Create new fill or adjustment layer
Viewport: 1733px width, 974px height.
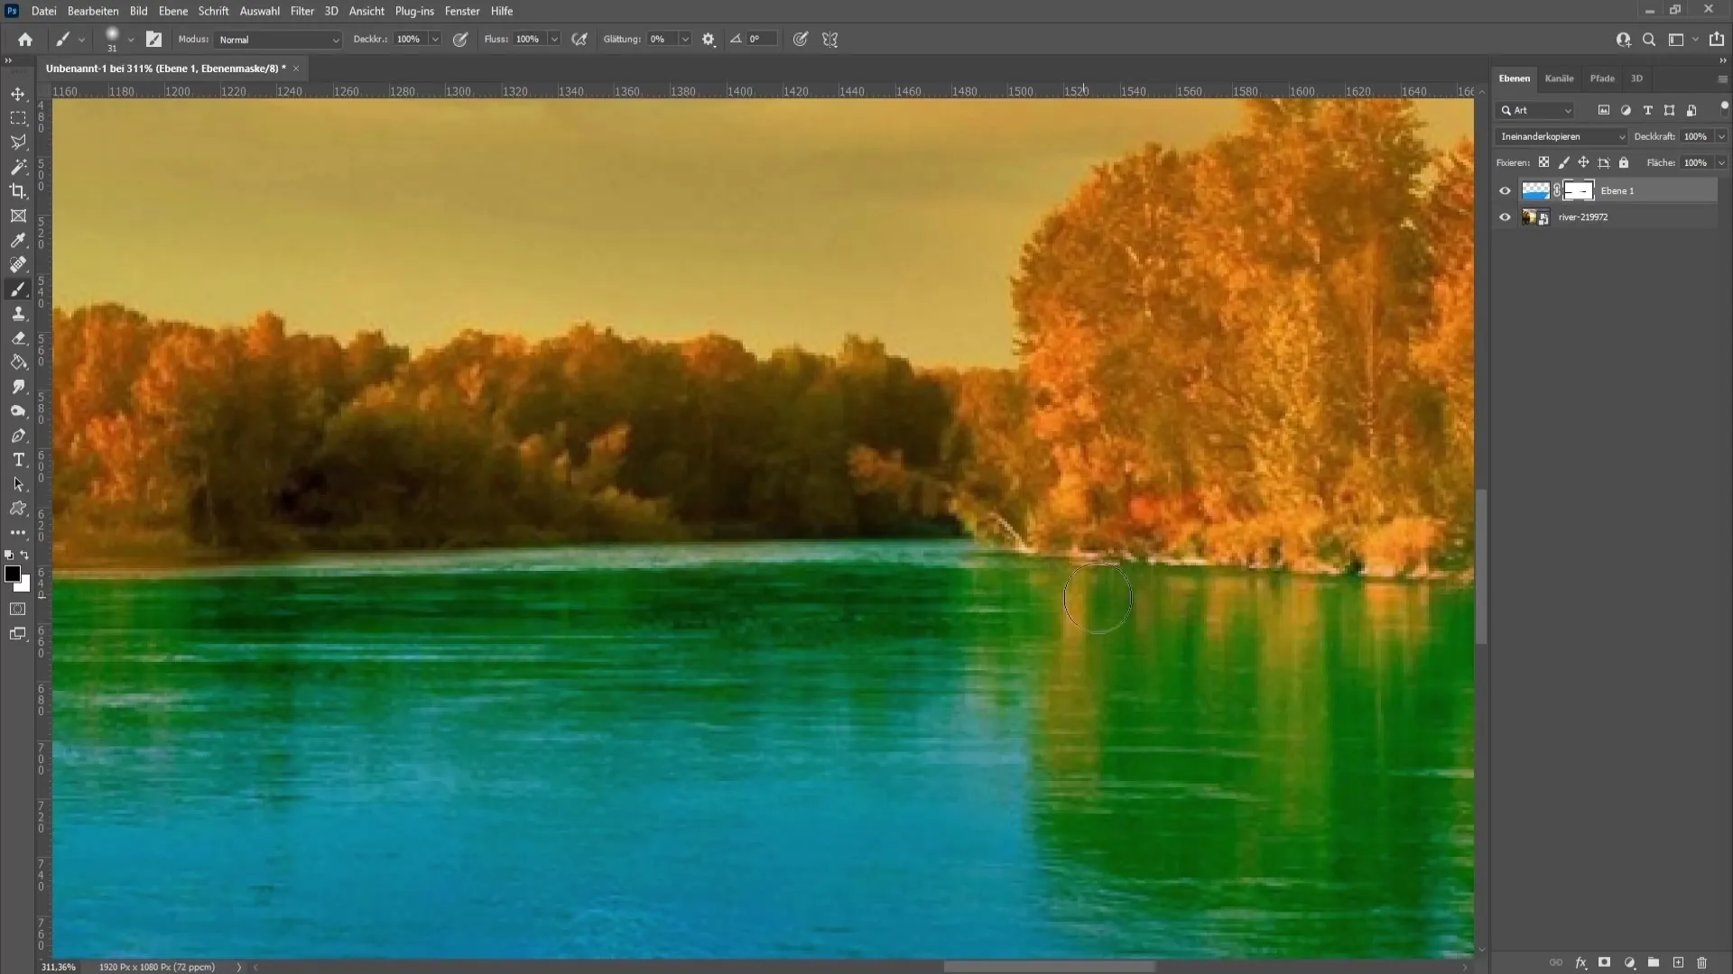click(x=1629, y=963)
